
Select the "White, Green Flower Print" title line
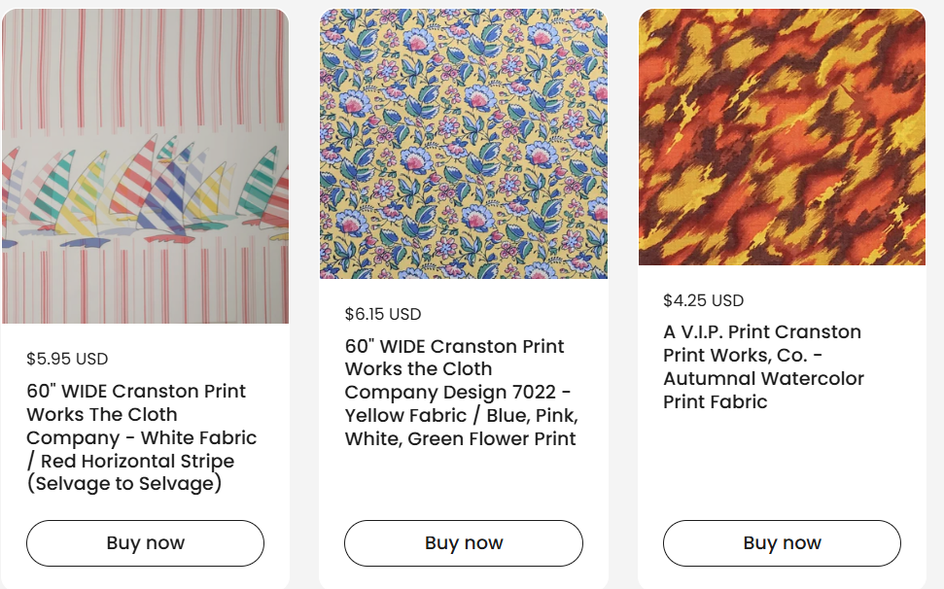click(460, 439)
